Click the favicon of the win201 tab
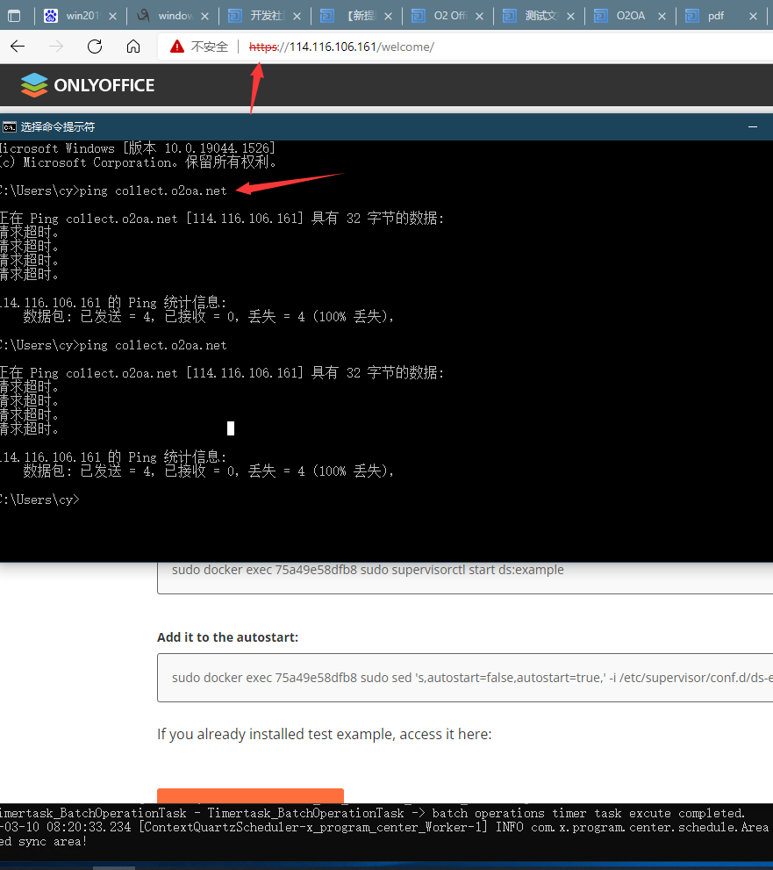The image size is (773, 870). point(51,16)
